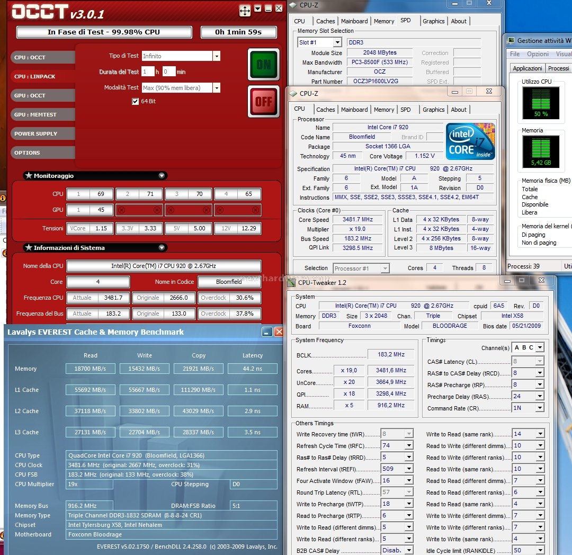
Task: Open the Tipo di Test dropdown
Action: [217, 56]
